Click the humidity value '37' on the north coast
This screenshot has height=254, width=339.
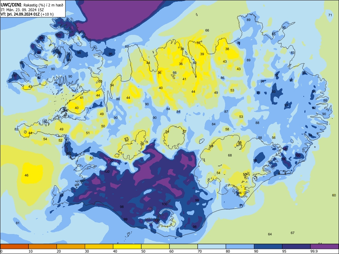point(198,43)
